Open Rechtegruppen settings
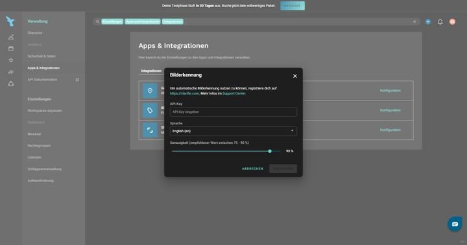 pos(39,146)
